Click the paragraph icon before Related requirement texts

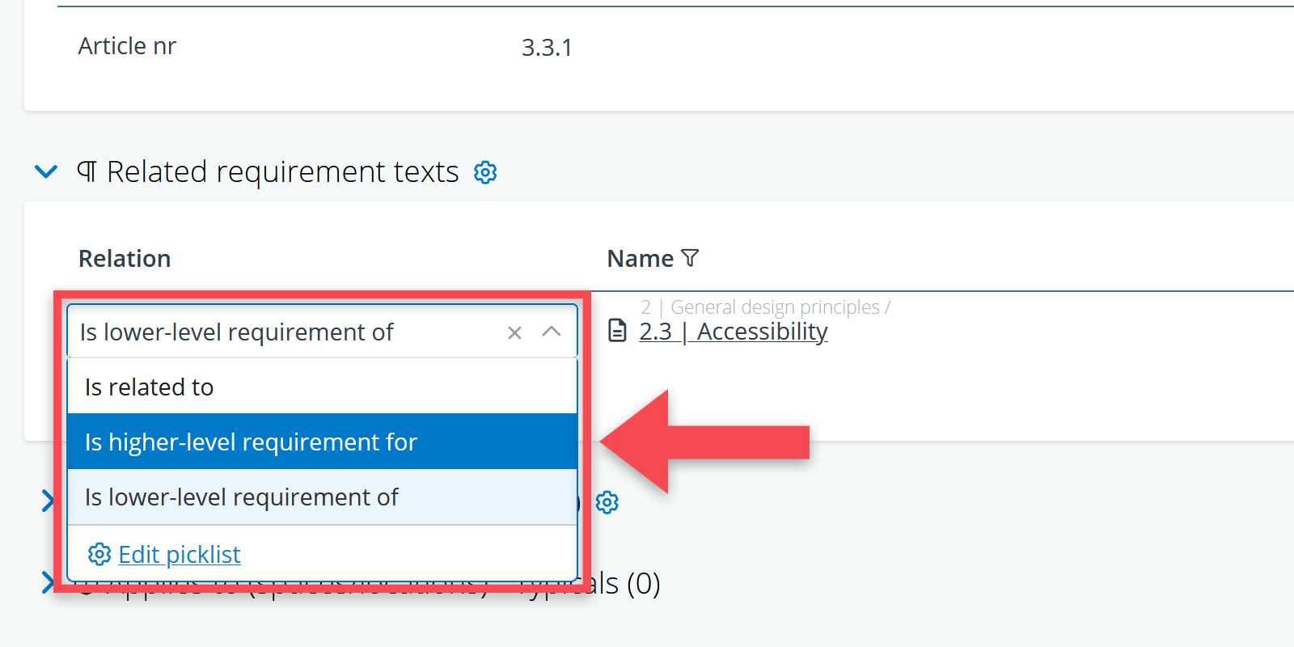pos(87,171)
